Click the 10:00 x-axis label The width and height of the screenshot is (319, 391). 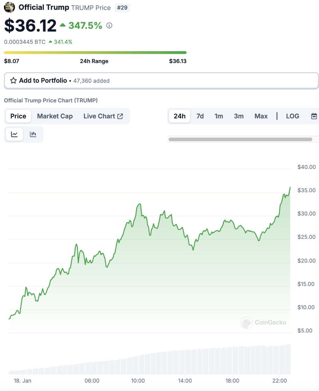[x=138, y=381]
